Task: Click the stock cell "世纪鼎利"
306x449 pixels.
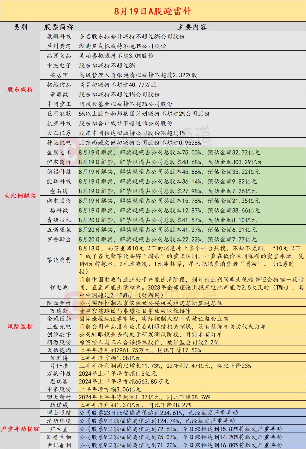Action: point(59,445)
